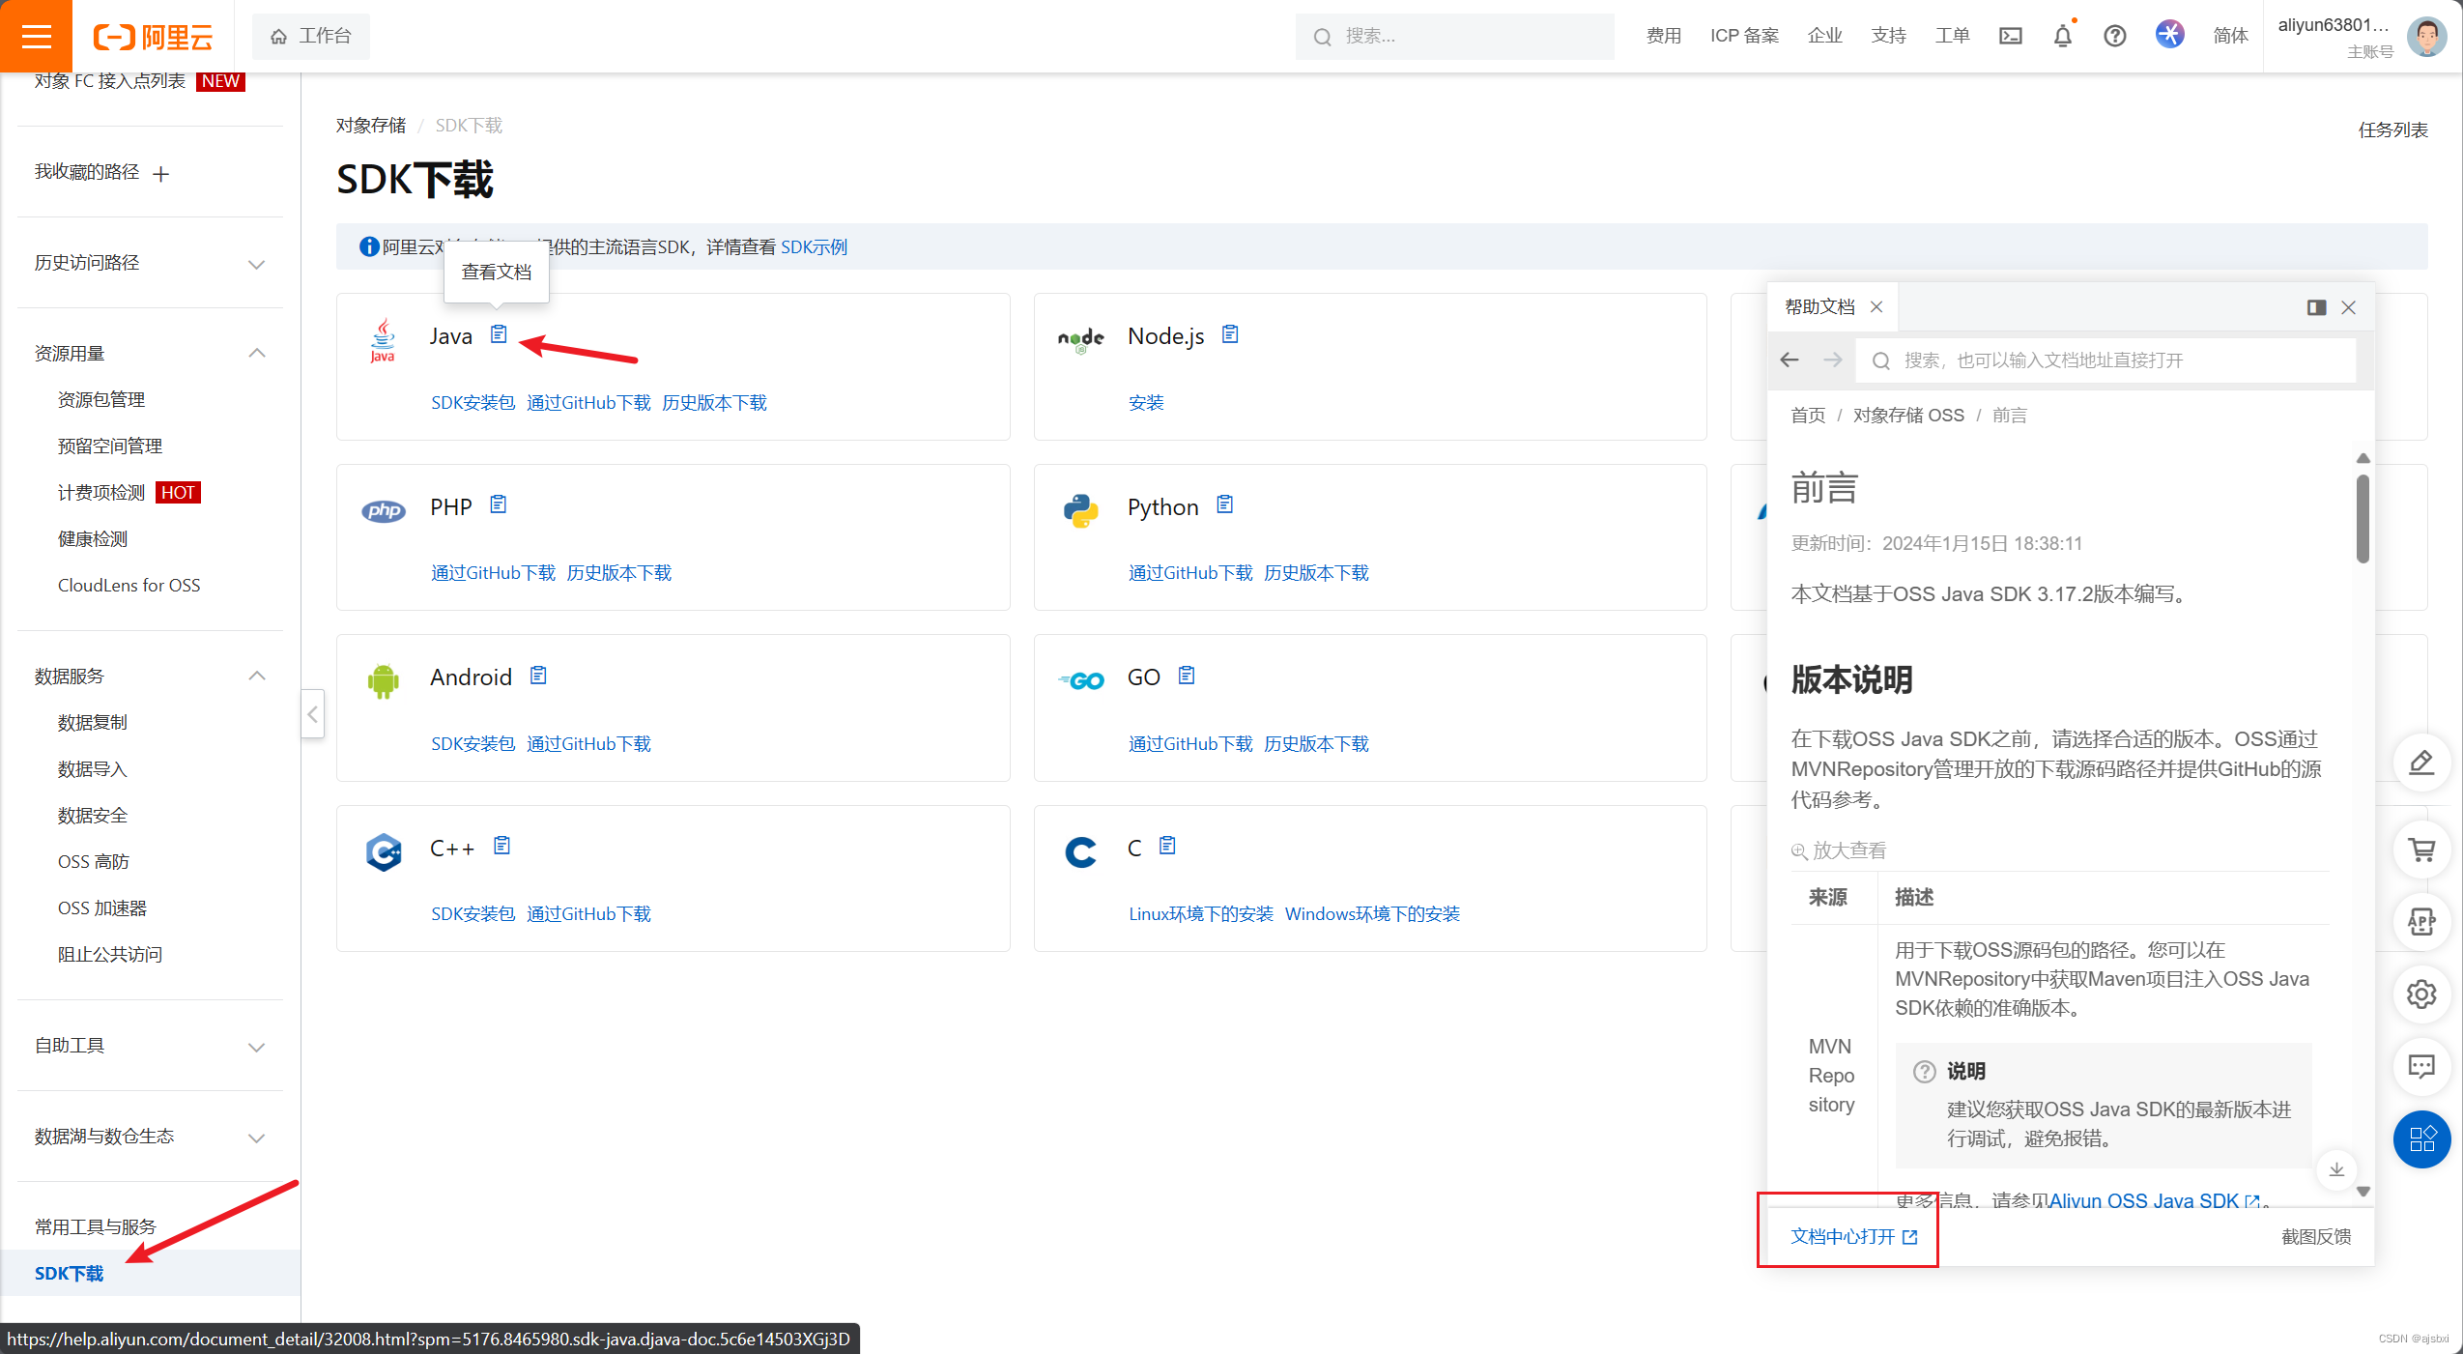The width and height of the screenshot is (2463, 1354).
Task: Open the Java documentation icon
Action: point(499,334)
